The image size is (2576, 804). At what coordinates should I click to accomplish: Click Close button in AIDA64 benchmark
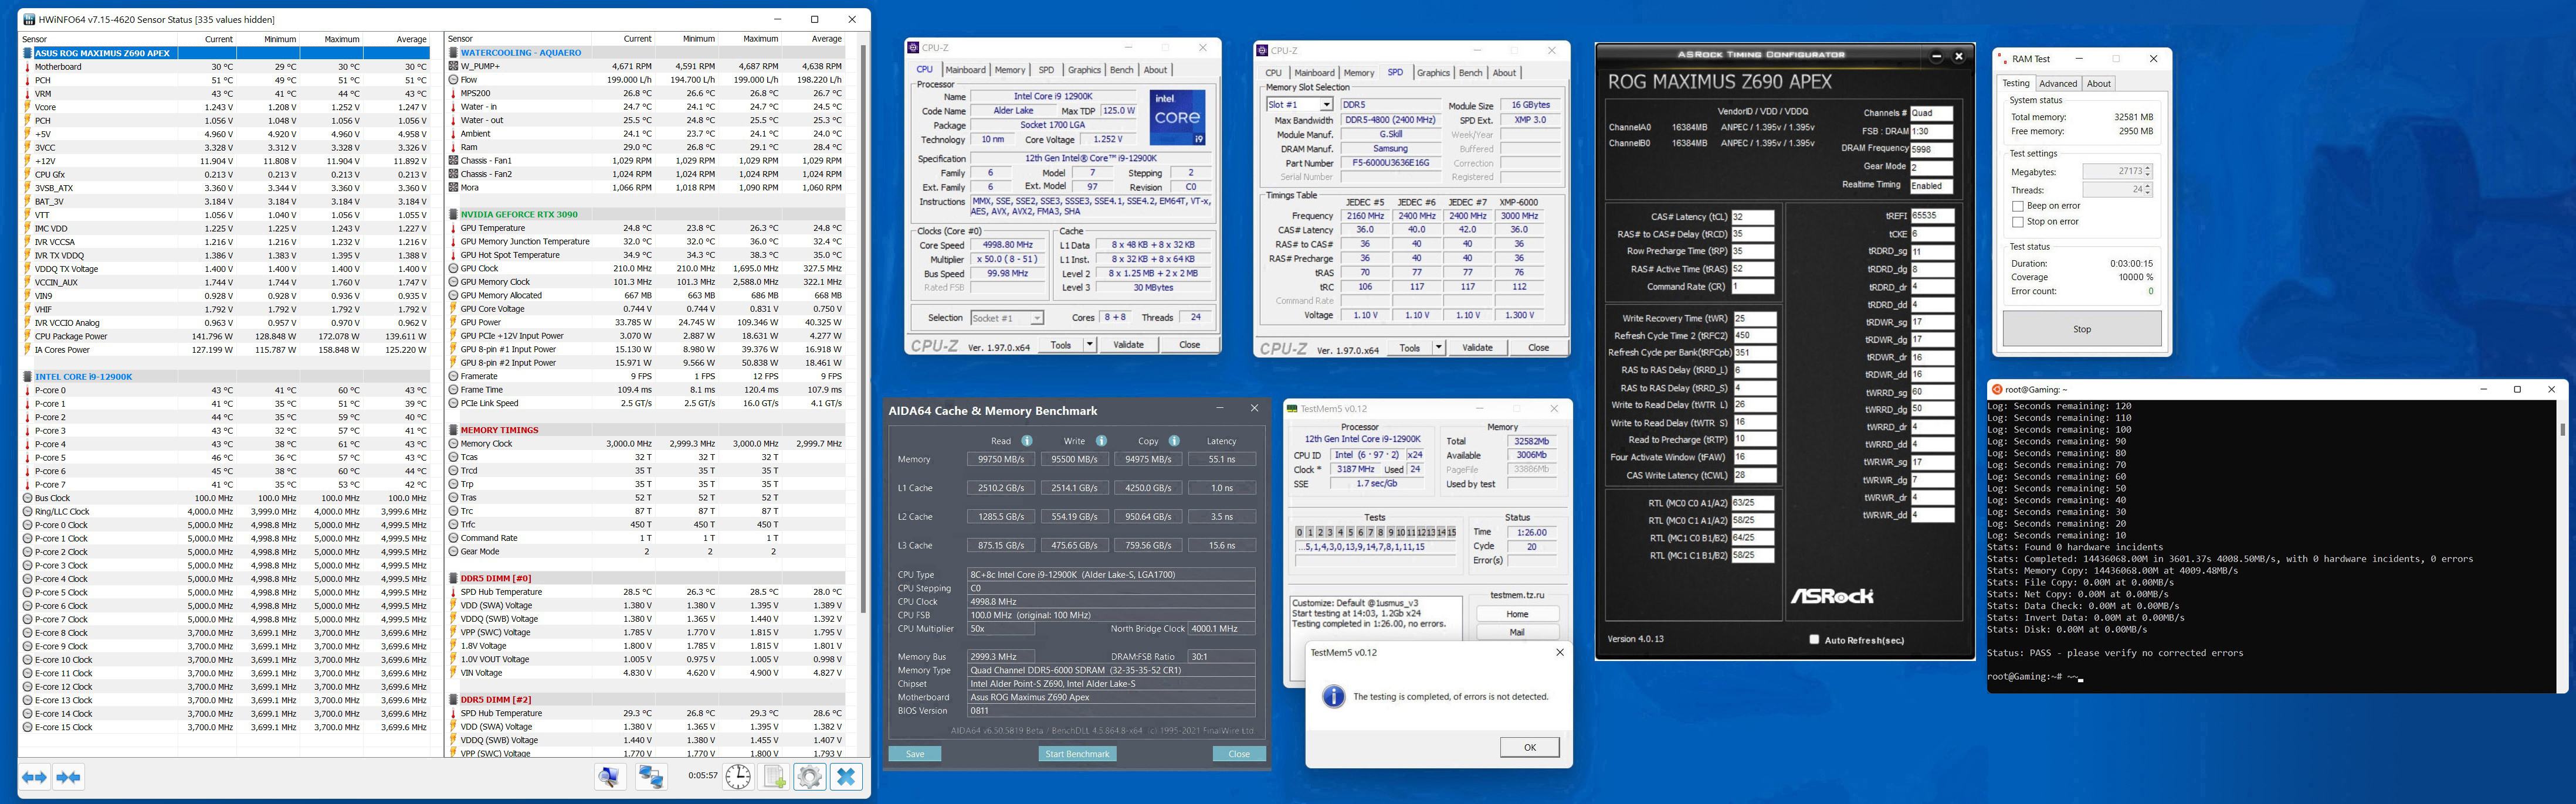[1238, 754]
